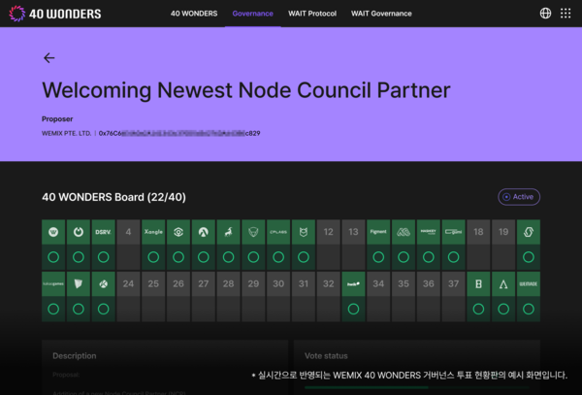
Task: Go to WAIT Governance tab
Action: coord(381,14)
